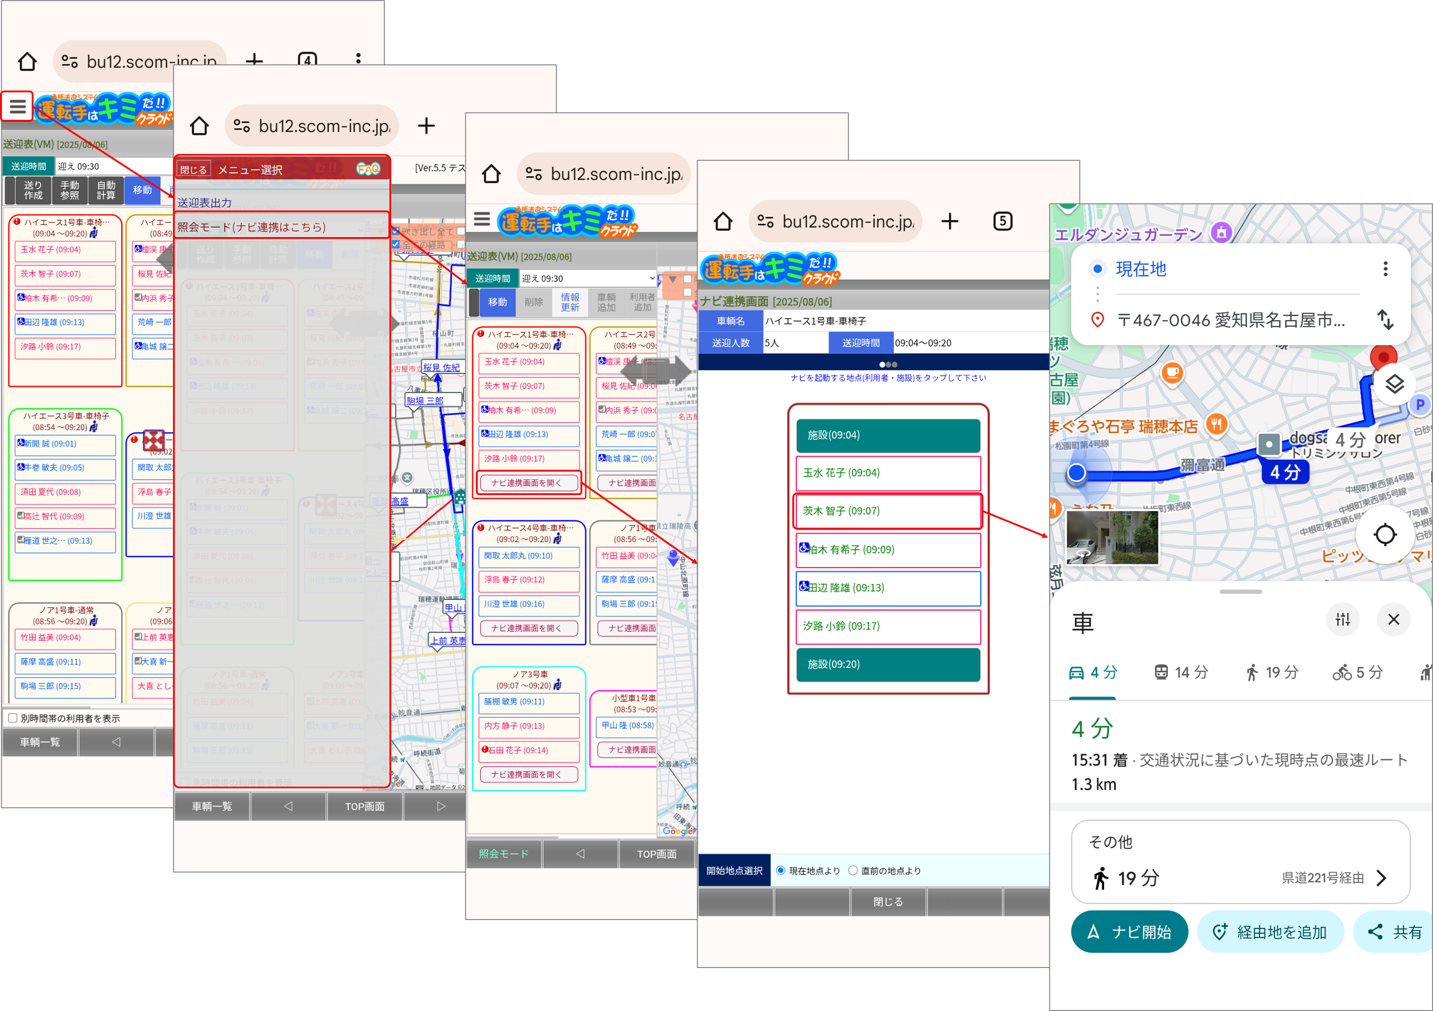The image size is (1433, 1011).
Task: Check 別時間帯の利用者を表示 checkbox
Action: 13,718
